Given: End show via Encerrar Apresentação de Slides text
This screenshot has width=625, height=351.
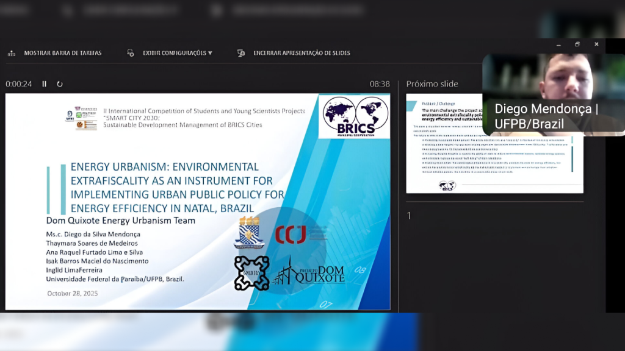Looking at the screenshot, I should tap(302, 53).
